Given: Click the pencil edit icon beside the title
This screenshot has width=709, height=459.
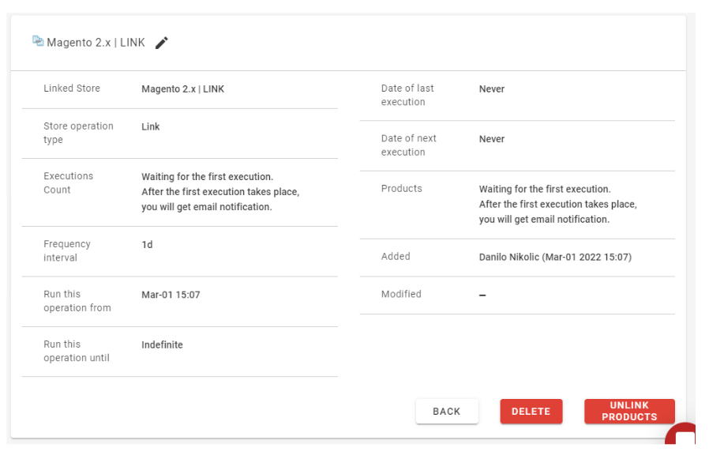Looking at the screenshot, I should click(161, 43).
